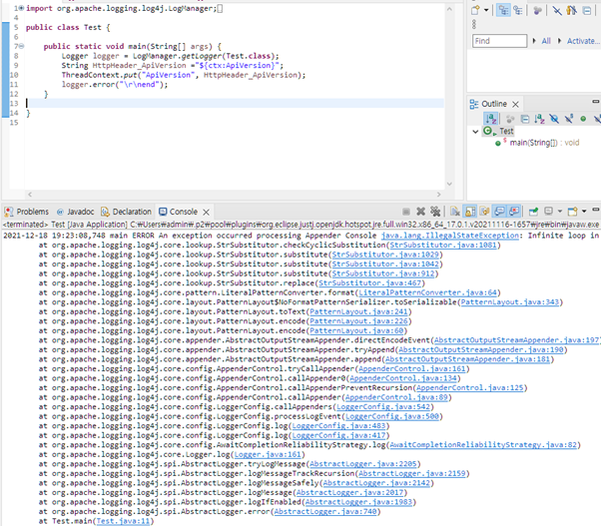Toggle Scroll Lock in Console
Image resolution: width=601 pixels, height=526 pixels.
(x=470, y=212)
